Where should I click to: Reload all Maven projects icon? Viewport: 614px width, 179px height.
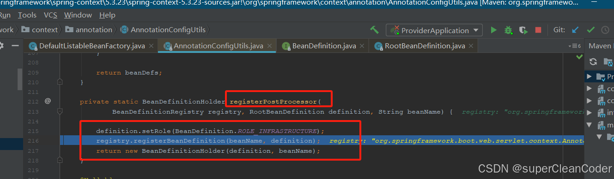(x=593, y=62)
